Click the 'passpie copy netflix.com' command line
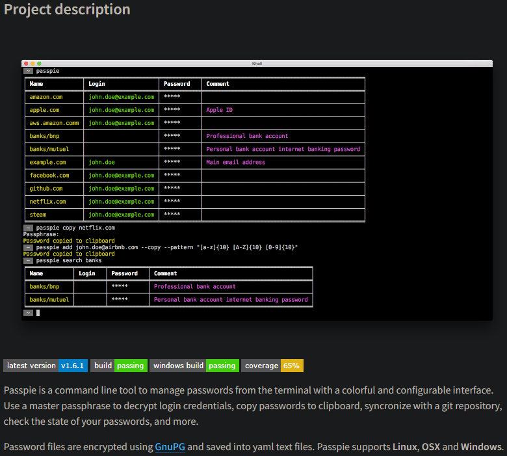Viewport: 507px width, 456px height. (x=75, y=228)
